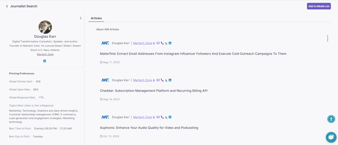
Task: Click phone icon on Cheddar article row
Action: point(162,80)
